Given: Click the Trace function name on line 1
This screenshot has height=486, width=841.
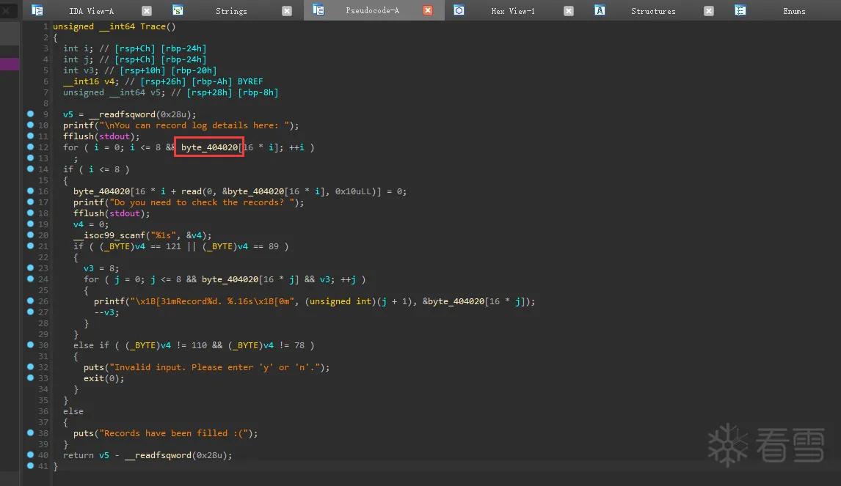Looking at the screenshot, I should point(153,26).
